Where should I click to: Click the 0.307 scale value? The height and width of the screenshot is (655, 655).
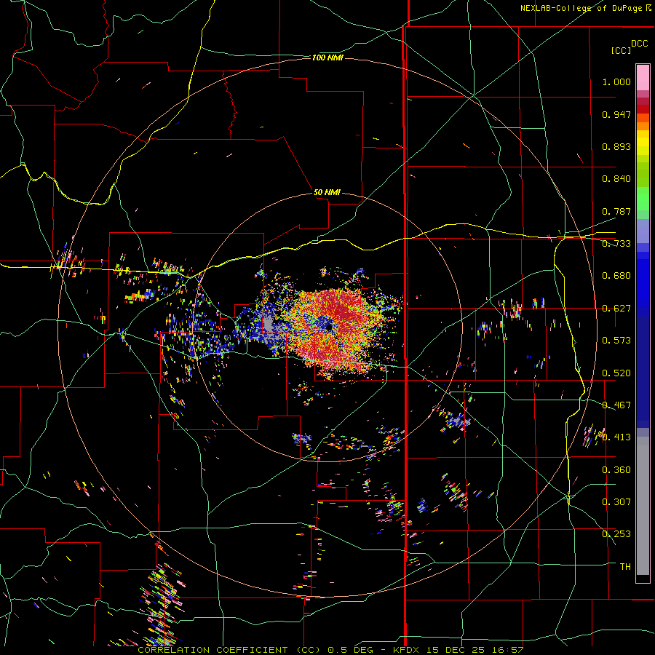pyautogui.click(x=616, y=502)
